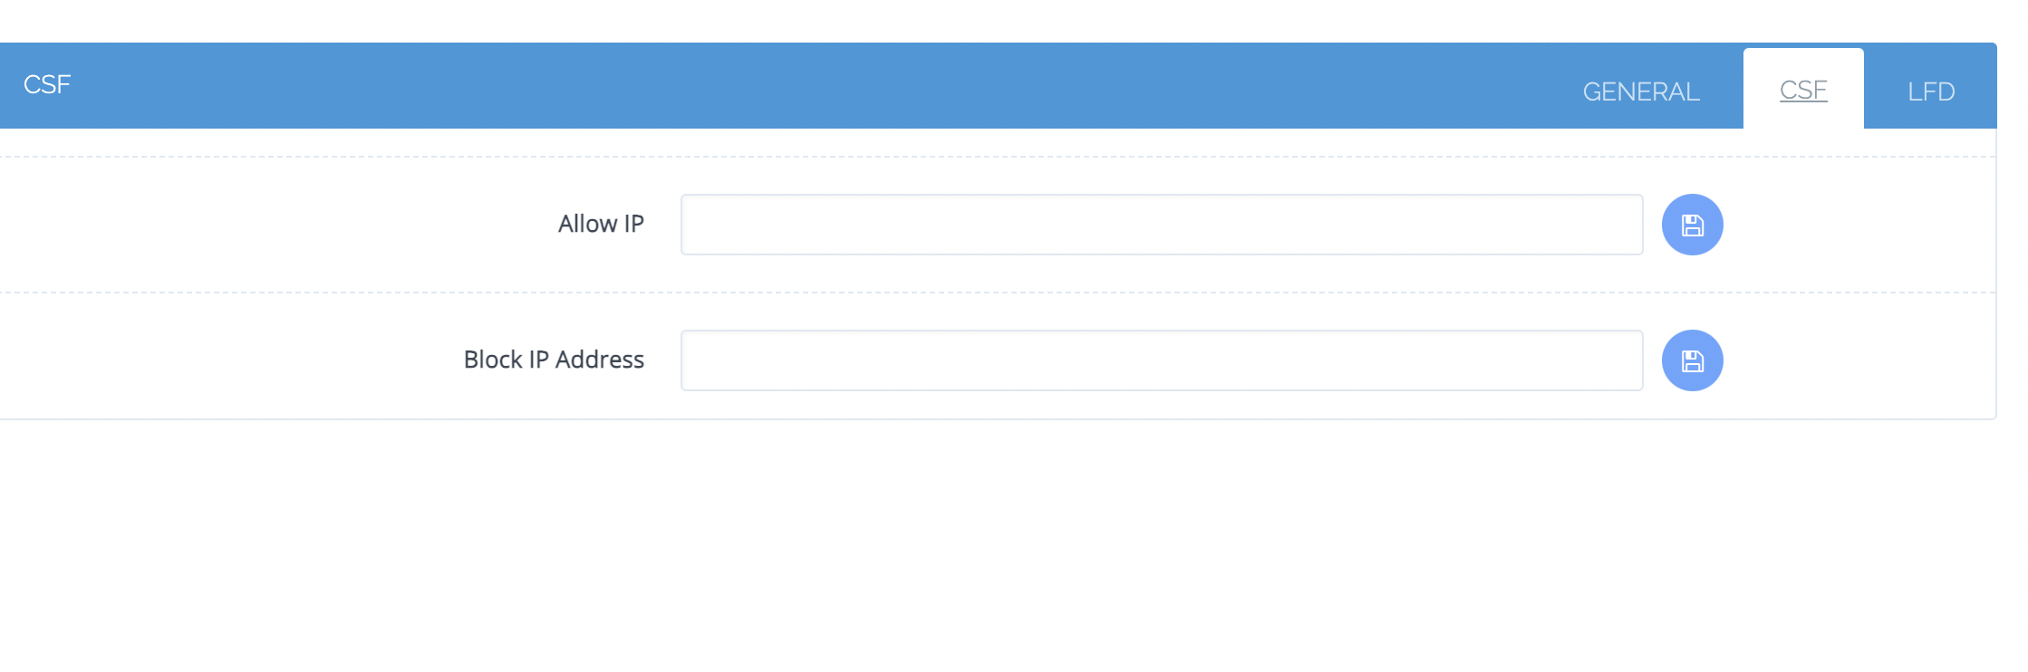Activate the white CSF tab in header

coord(1803,90)
